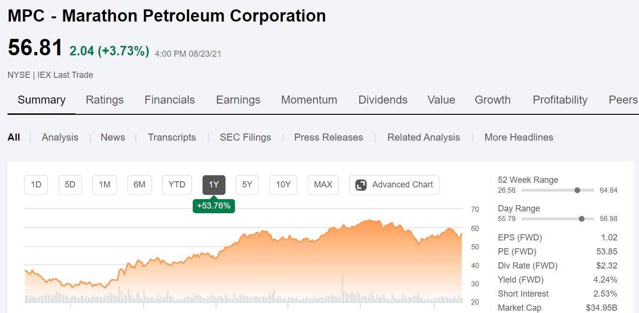The height and width of the screenshot is (313, 639).
Task: Open the Earnings tab
Action: 238,99
